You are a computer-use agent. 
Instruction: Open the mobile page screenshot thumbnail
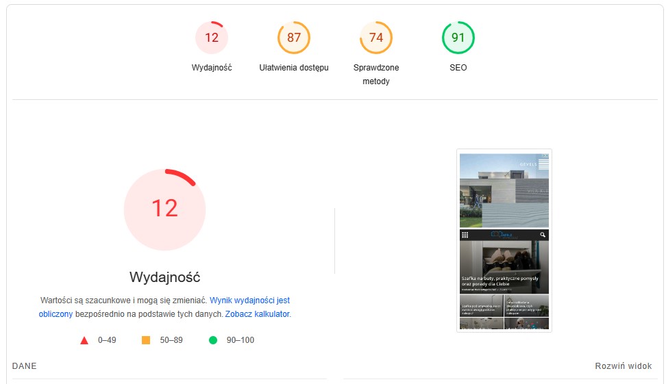(504, 240)
